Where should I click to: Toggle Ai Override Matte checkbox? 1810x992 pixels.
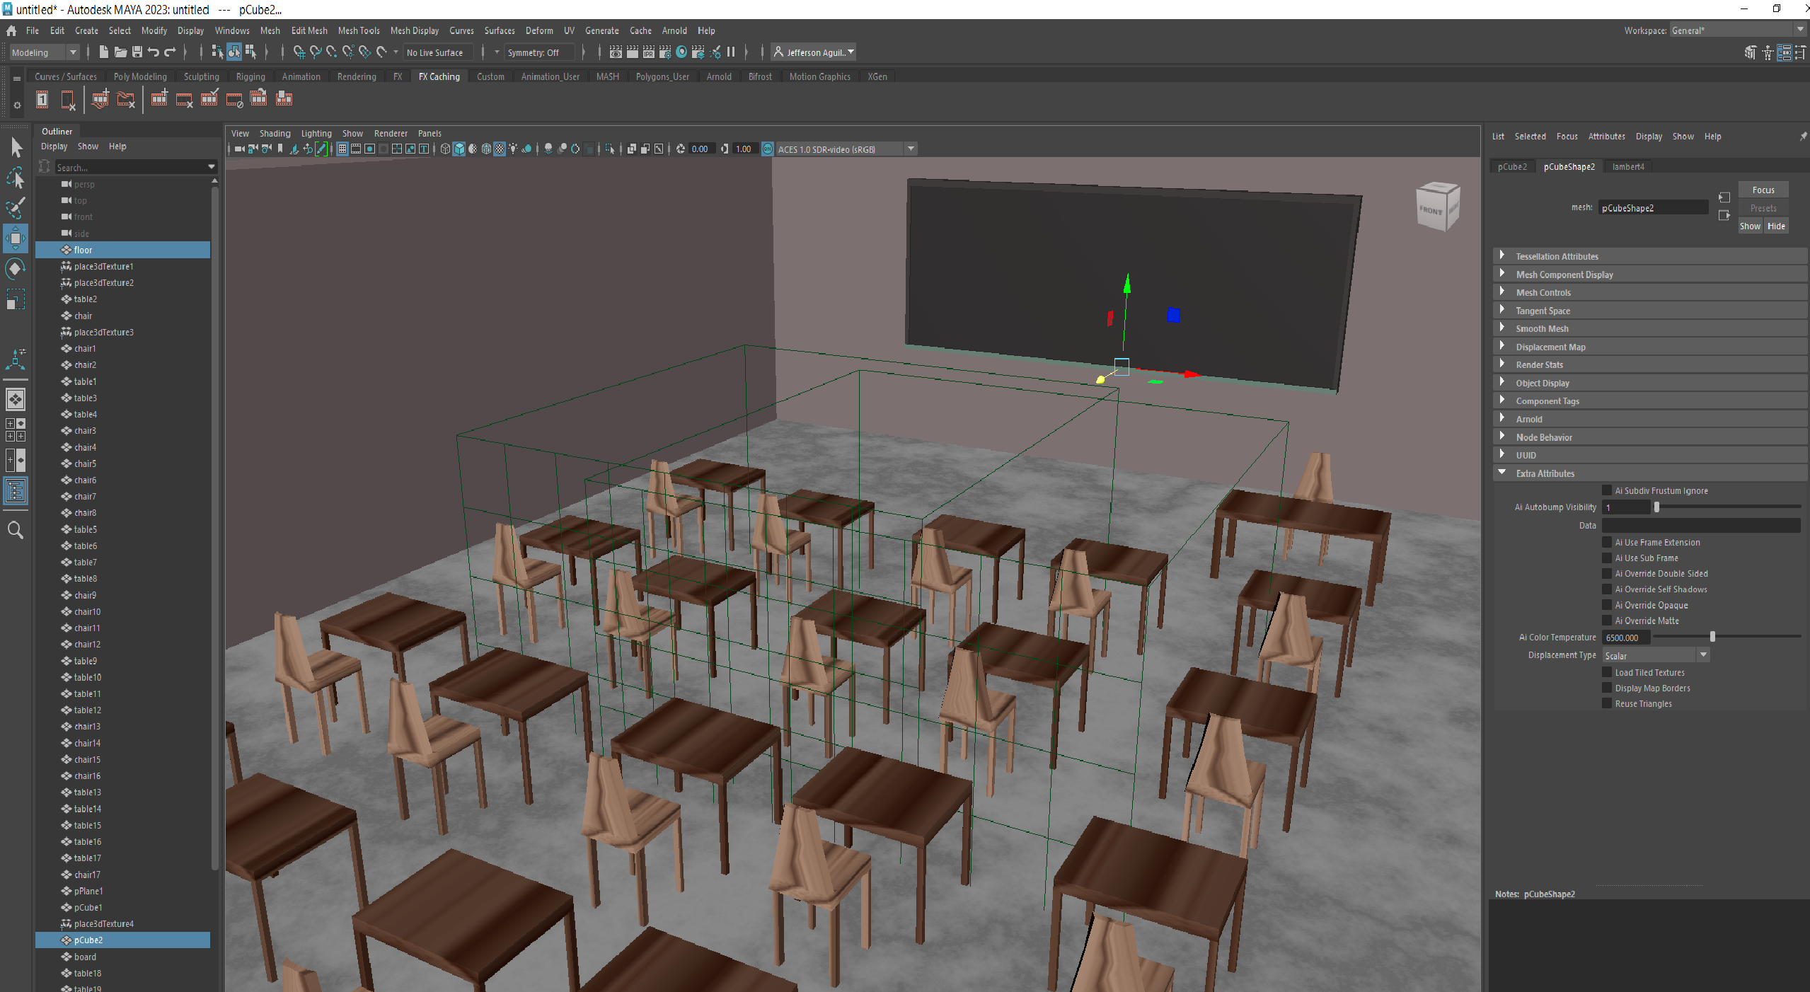coord(1607,621)
